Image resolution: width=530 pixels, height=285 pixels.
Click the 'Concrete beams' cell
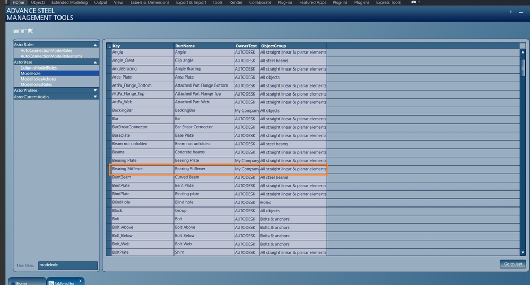click(x=204, y=152)
